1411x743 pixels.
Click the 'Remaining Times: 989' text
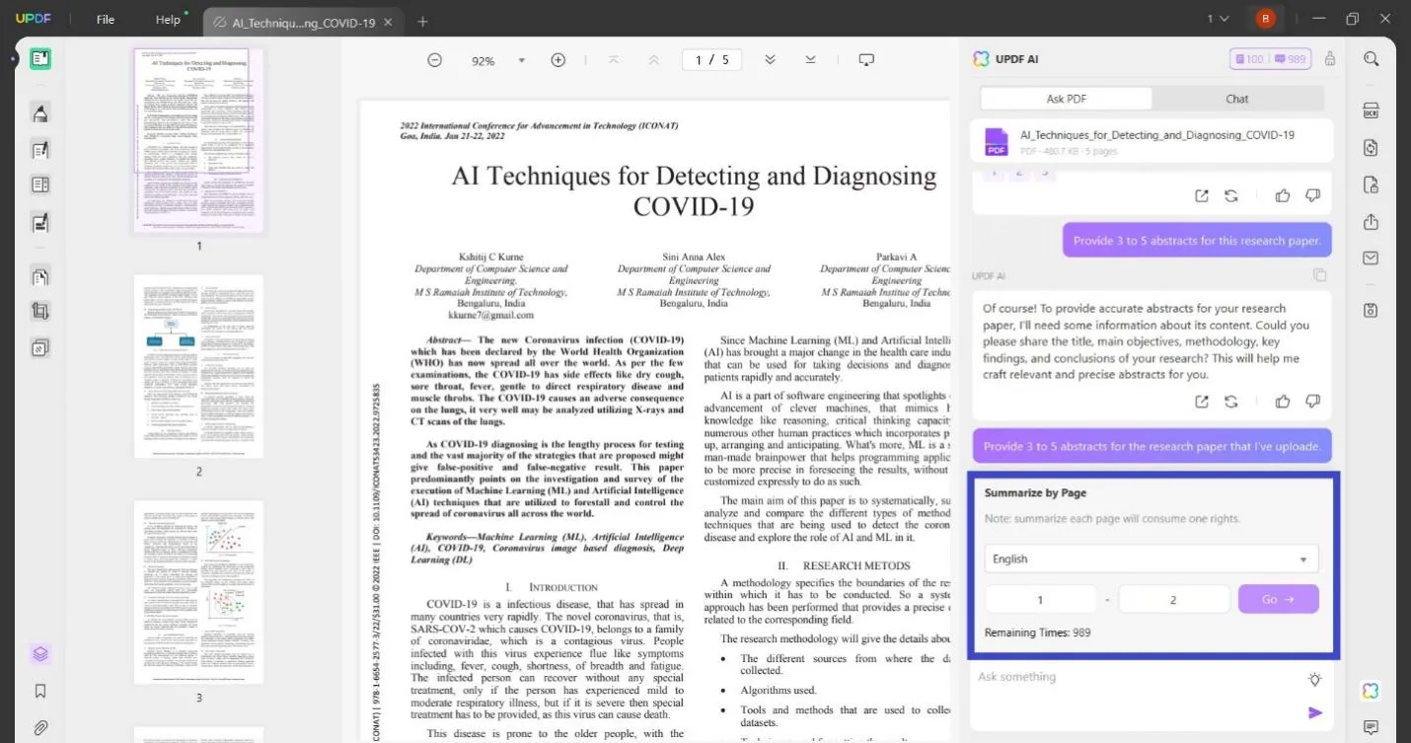point(1037,632)
